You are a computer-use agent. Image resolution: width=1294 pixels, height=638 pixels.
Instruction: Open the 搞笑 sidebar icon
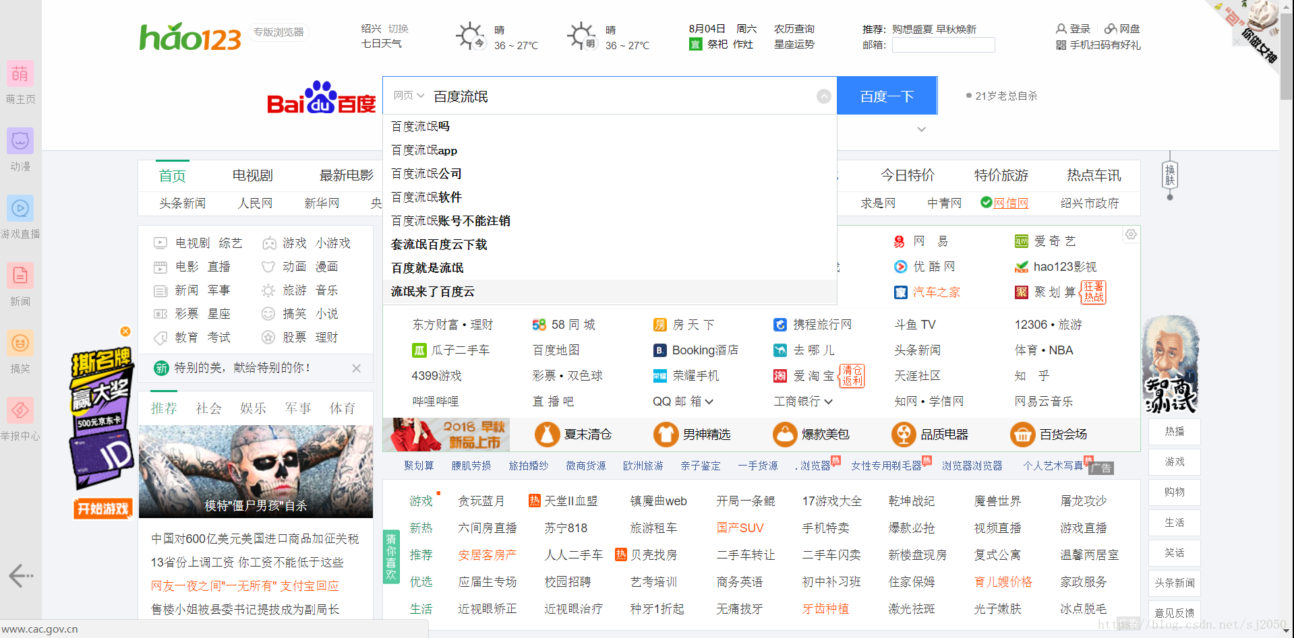pos(20,344)
